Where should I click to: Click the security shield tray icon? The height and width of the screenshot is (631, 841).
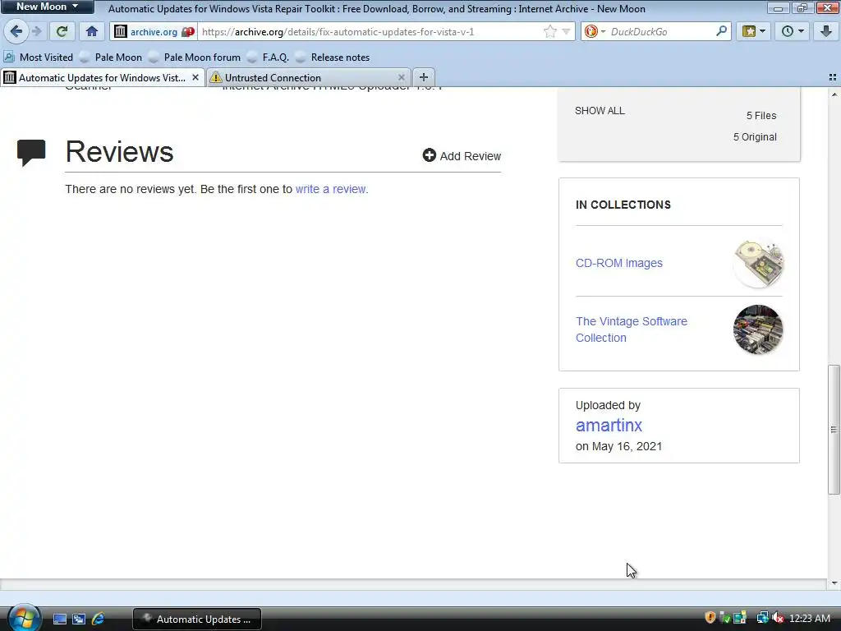[x=710, y=618]
